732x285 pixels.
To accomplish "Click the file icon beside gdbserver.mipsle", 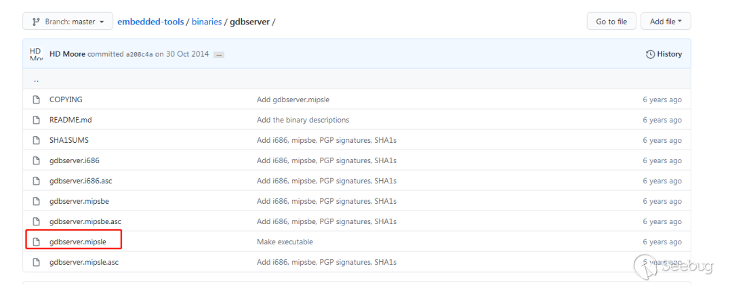I will [x=37, y=242].
